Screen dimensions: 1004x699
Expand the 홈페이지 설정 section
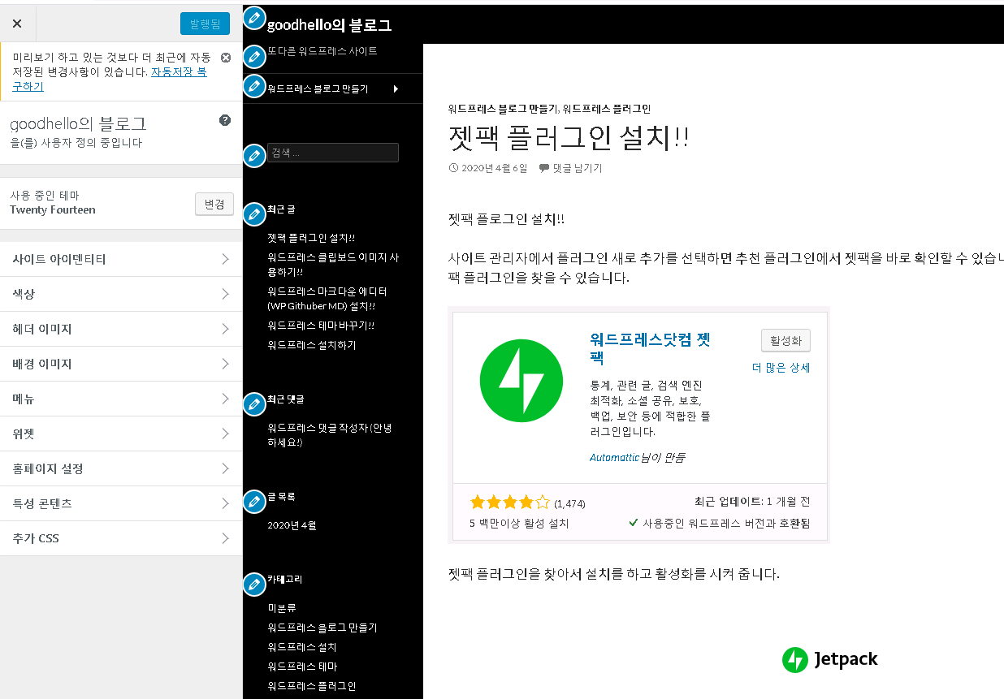tap(121, 468)
